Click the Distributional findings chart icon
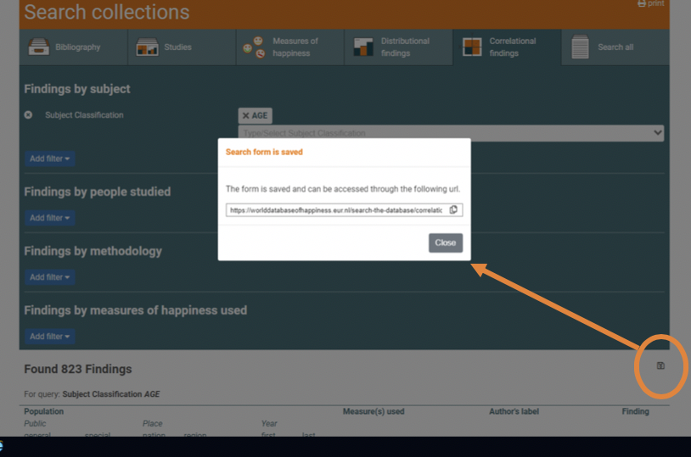The image size is (691, 457). [363, 47]
